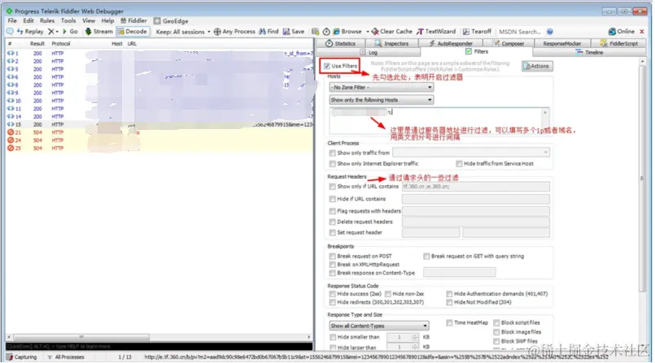Enable Show only Internet Explorer traffic
This screenshot has height=363, width=655.
click(x=333, y=164)
